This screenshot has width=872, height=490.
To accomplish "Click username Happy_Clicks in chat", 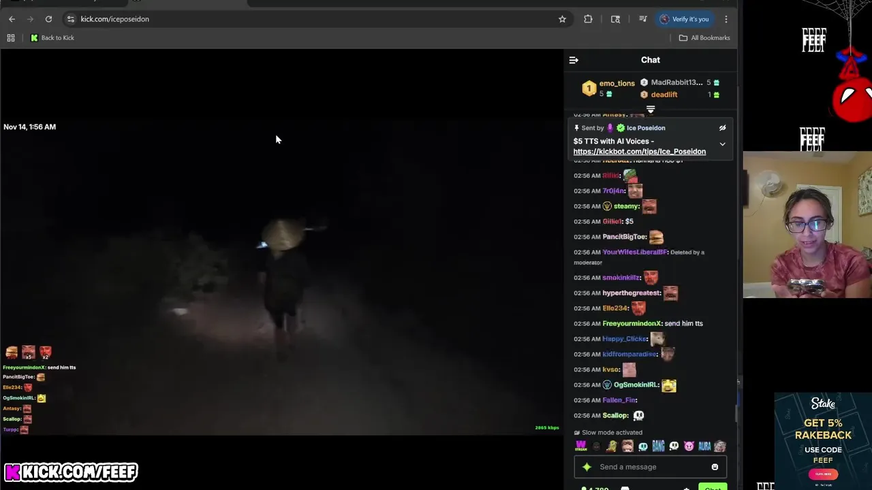I will pyautogui.click(x=625, y=339).
